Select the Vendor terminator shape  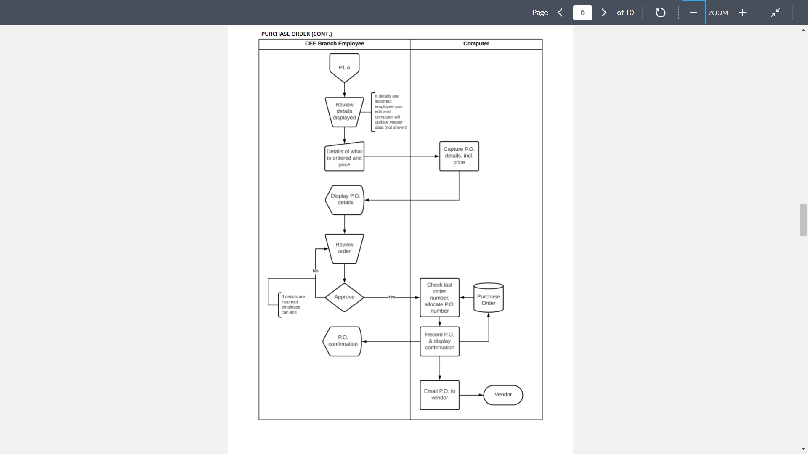[x=503, y=395]
